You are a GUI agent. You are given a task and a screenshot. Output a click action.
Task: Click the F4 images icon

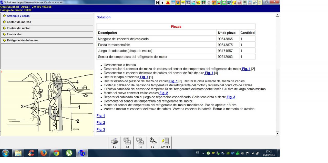tap(140, 142)
